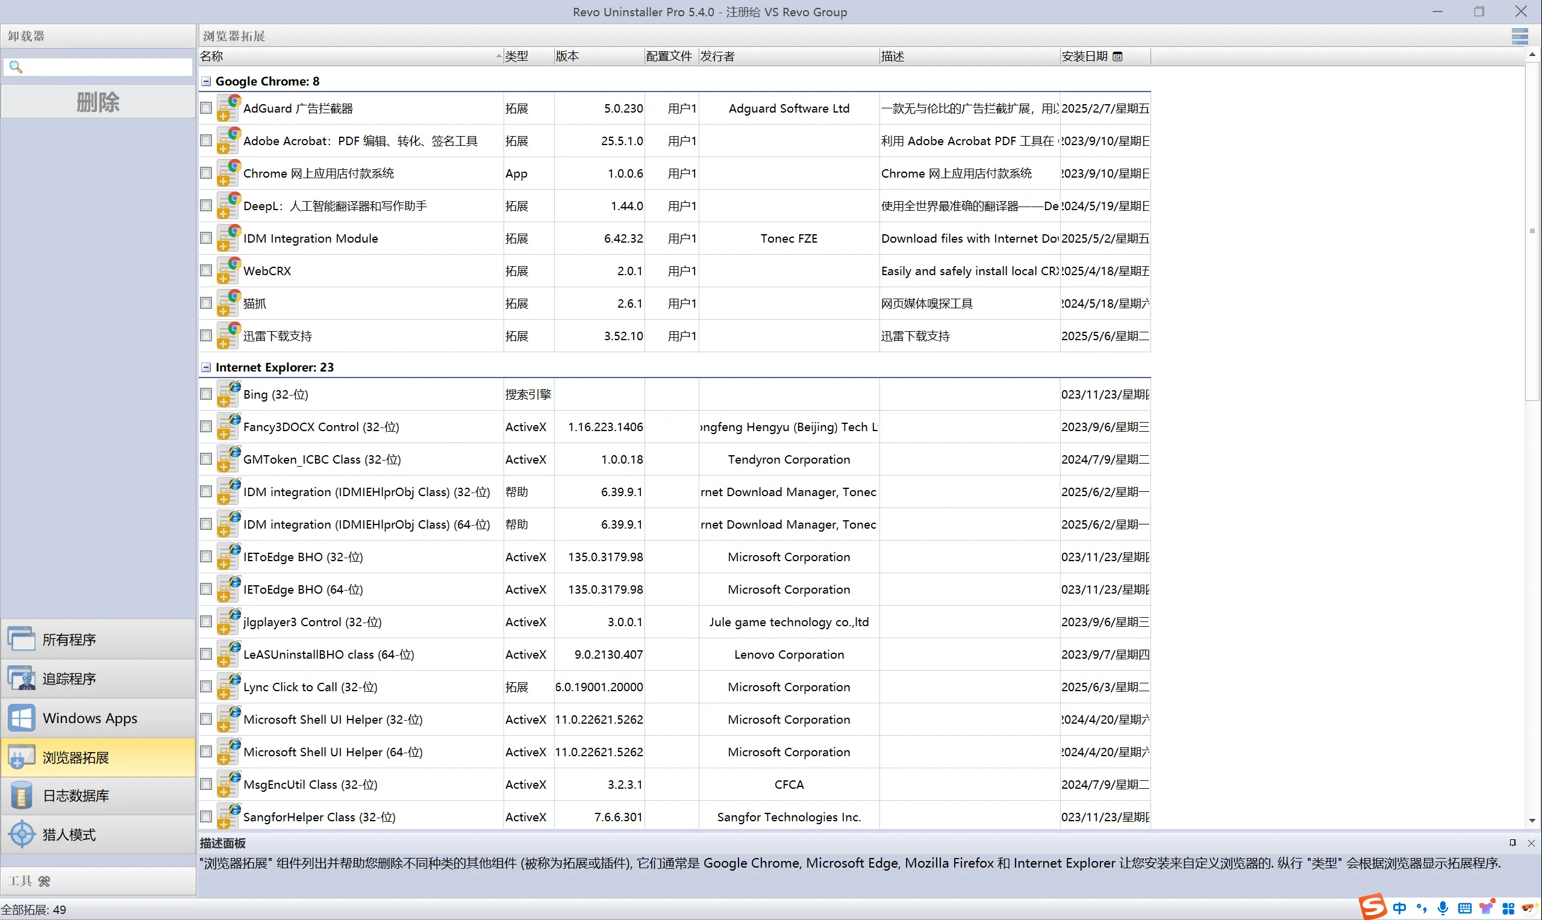Click the calendar icon in 安装日期 header

pos(1117,57)
